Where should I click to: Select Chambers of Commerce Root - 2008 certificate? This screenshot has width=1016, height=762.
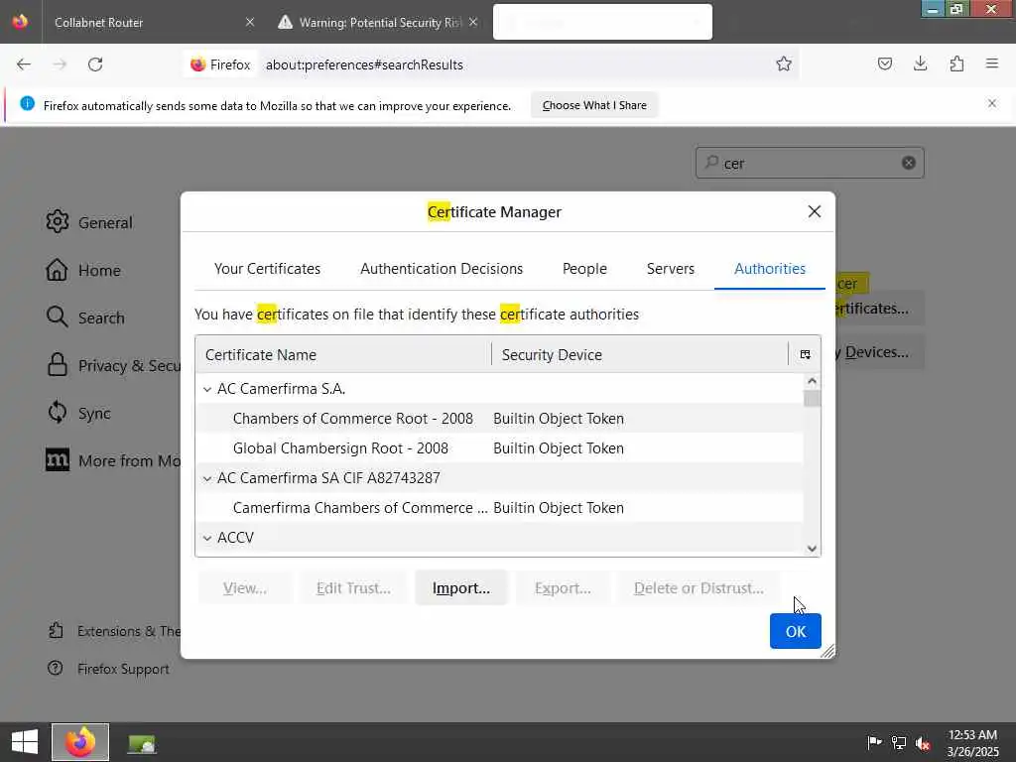[x=499, y=419]
